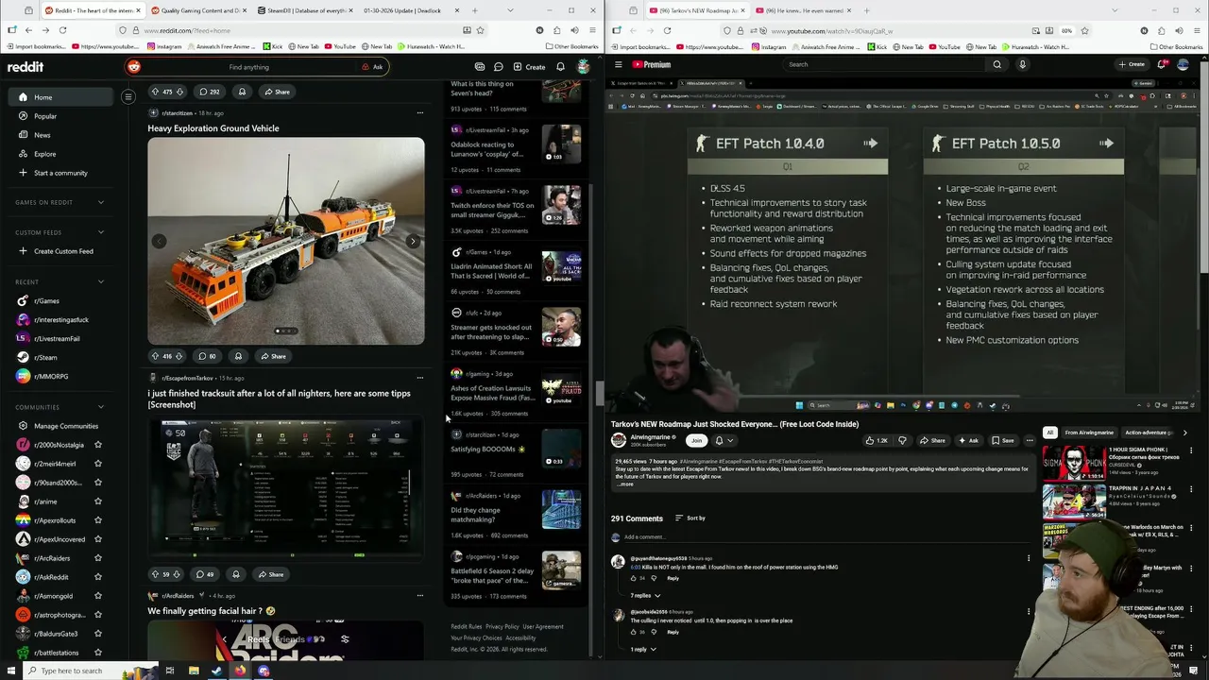Open Reddit user avatar menu
Screen dimensions: 1209x680
tap(584, 67)
